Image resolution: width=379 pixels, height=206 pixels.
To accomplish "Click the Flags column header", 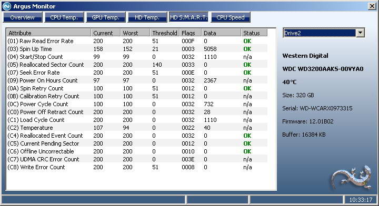I will [191, 33].
